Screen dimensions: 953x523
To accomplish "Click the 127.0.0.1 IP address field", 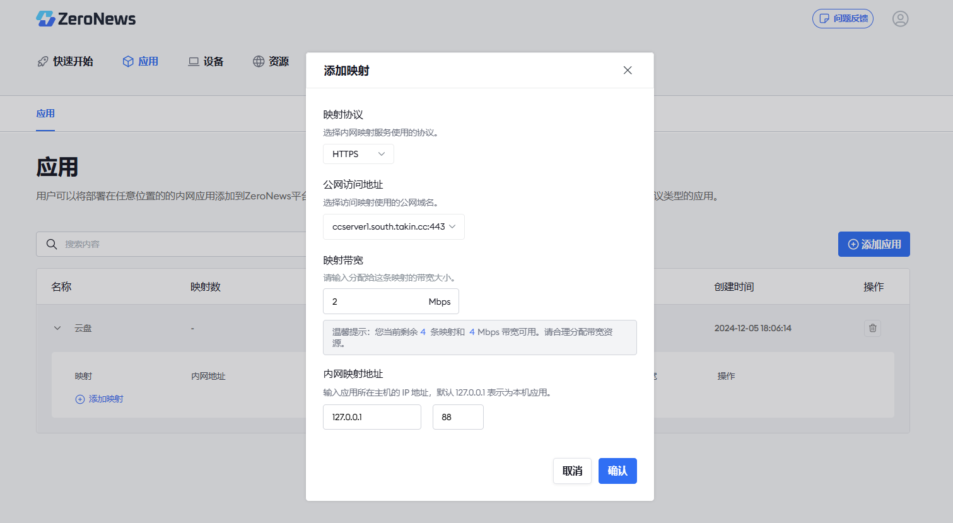I will 372,417.
